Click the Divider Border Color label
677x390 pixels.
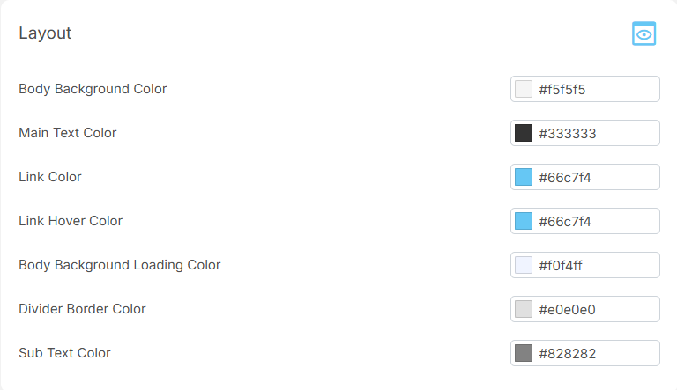82,309
